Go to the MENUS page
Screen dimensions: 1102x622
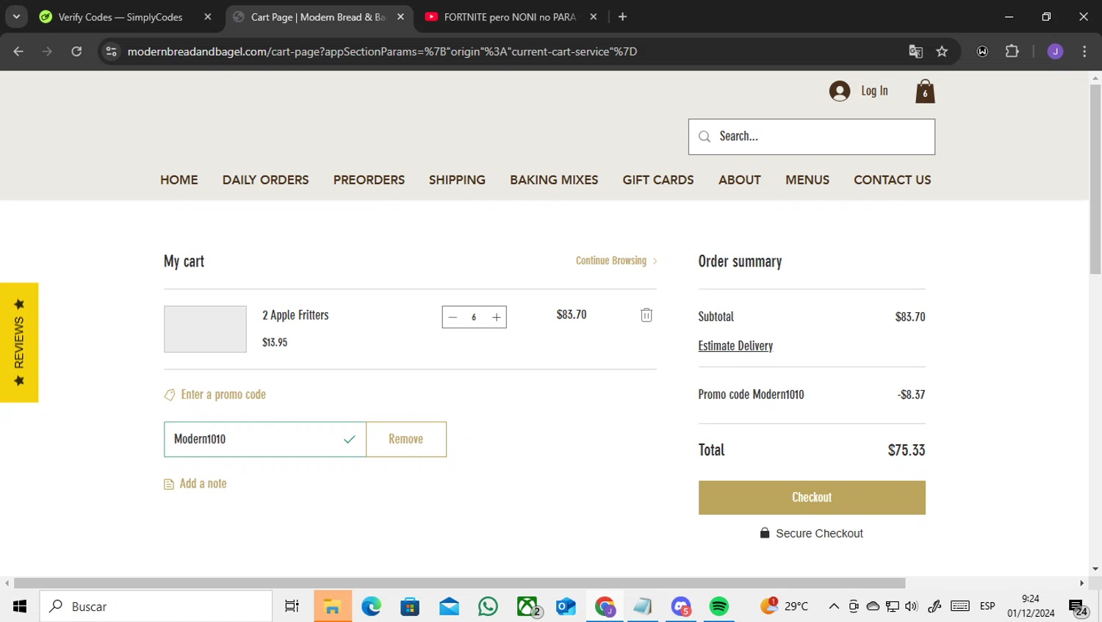807,180
